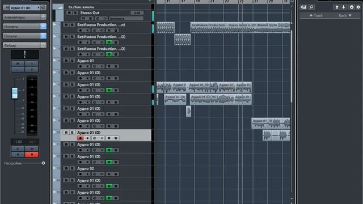This screenshot has width=363, height=204.
Task: Select the Аудио 01_78 audio clip
Action: pos(271,124)
